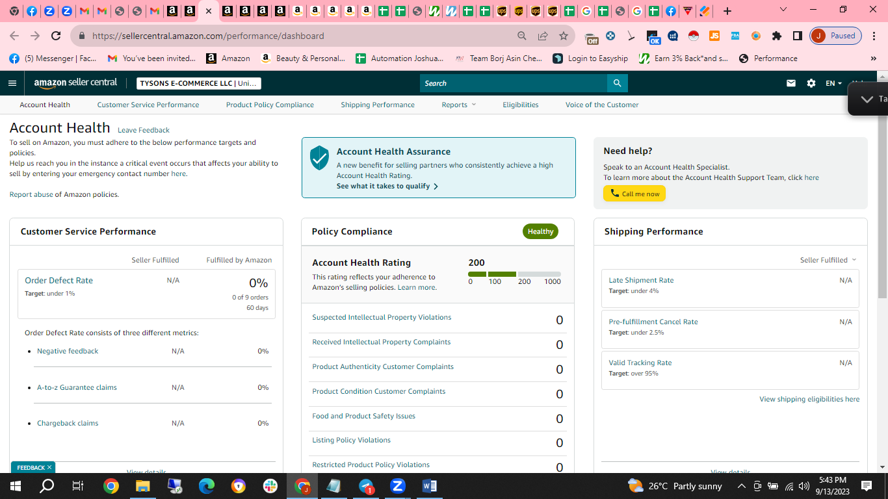Open the Windows notification center icon
The image size is (888, 499).
pos(867,486)
